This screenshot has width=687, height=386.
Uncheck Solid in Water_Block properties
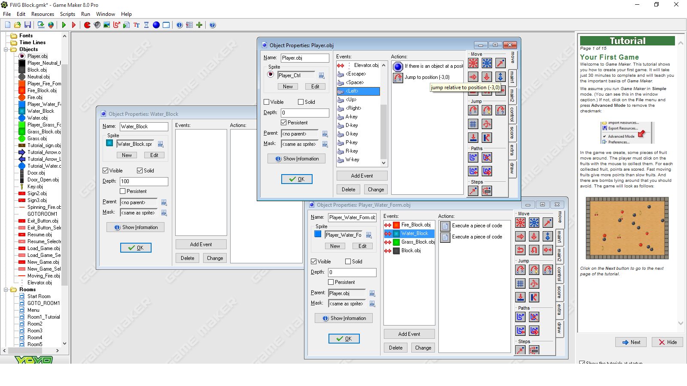coord(140,171)
